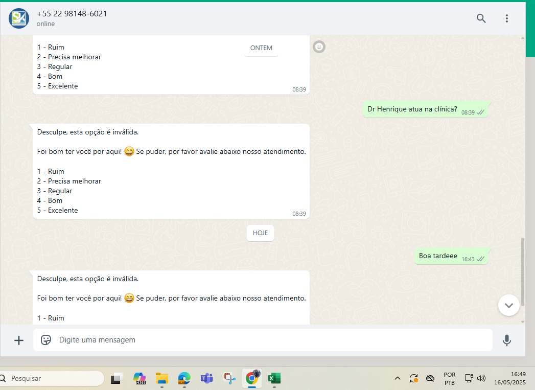
Task: Click the HOJE date separator
Action: (260, 233)
